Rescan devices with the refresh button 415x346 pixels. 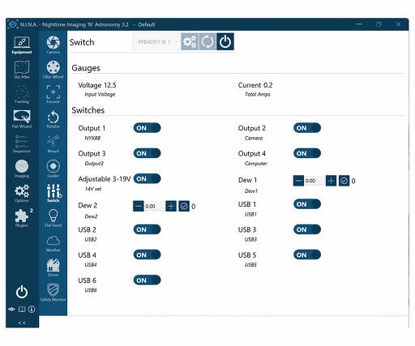tap(207, 41)
